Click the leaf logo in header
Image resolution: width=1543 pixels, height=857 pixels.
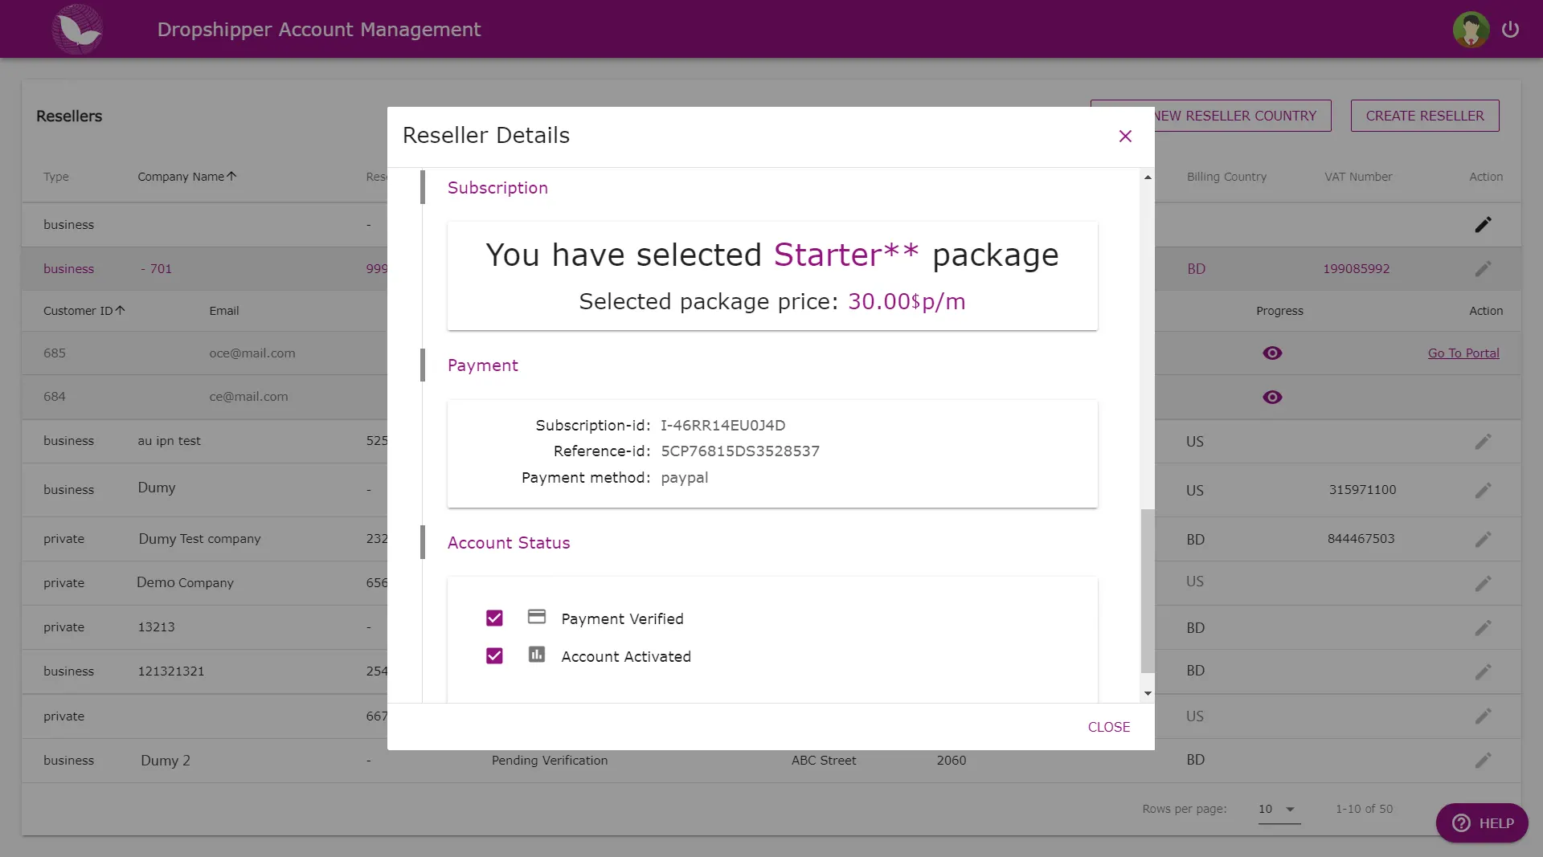(x=78, y=30)
